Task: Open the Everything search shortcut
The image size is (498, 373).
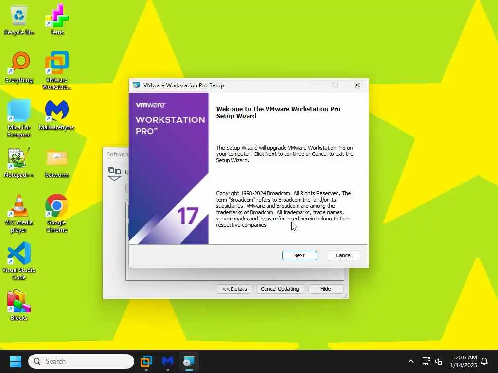Action: click(19, 67)
